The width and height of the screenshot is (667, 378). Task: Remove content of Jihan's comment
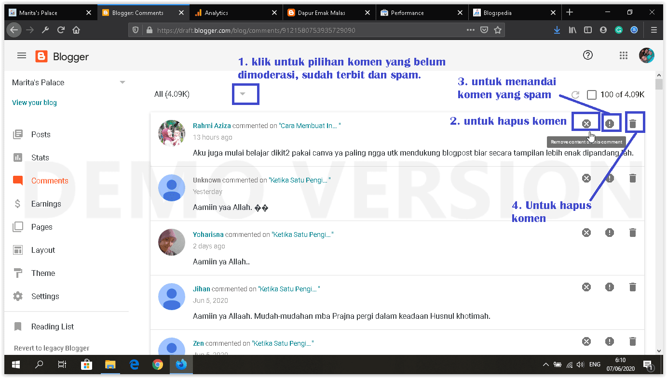[586, 287]
